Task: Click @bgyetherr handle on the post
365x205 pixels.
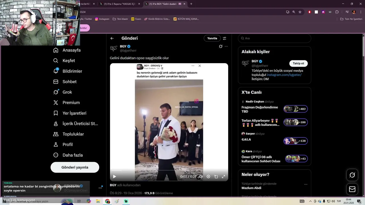Action: 128,50
